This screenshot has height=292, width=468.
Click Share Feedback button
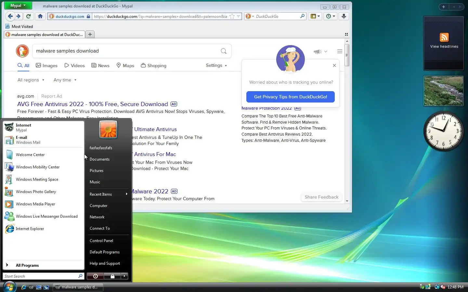321,197
